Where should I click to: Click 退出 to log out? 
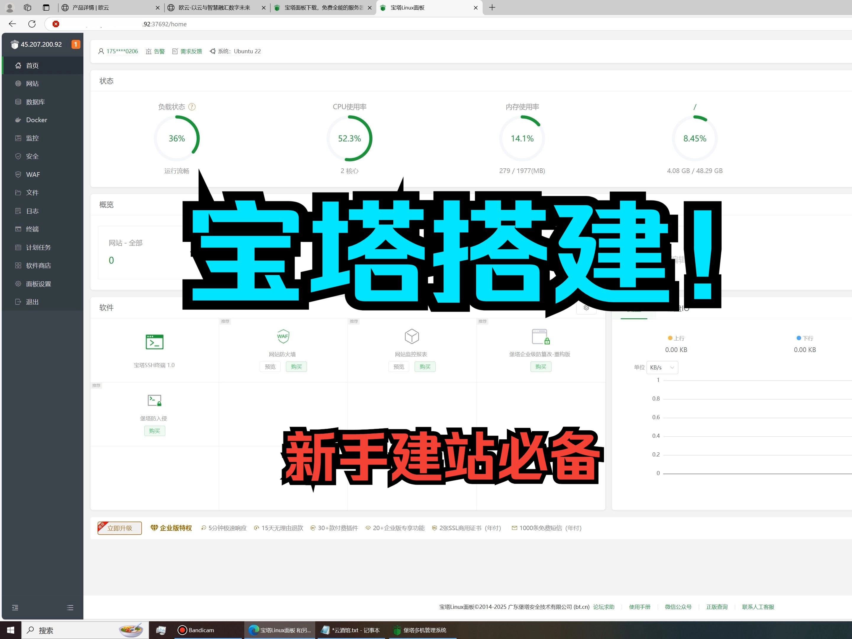tap(42, 302)
